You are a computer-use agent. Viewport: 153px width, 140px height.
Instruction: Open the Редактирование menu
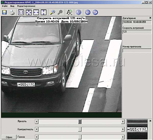coord(26,6)
